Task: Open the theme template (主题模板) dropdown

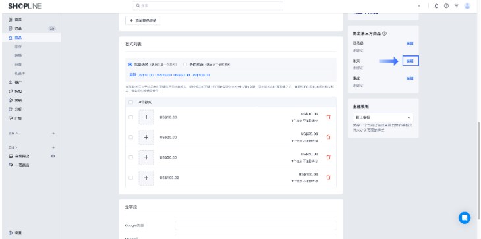Action: [x=383, y=118]
